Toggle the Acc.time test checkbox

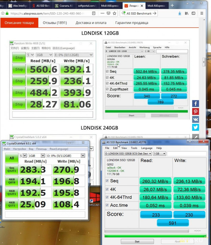pos(107,205)
